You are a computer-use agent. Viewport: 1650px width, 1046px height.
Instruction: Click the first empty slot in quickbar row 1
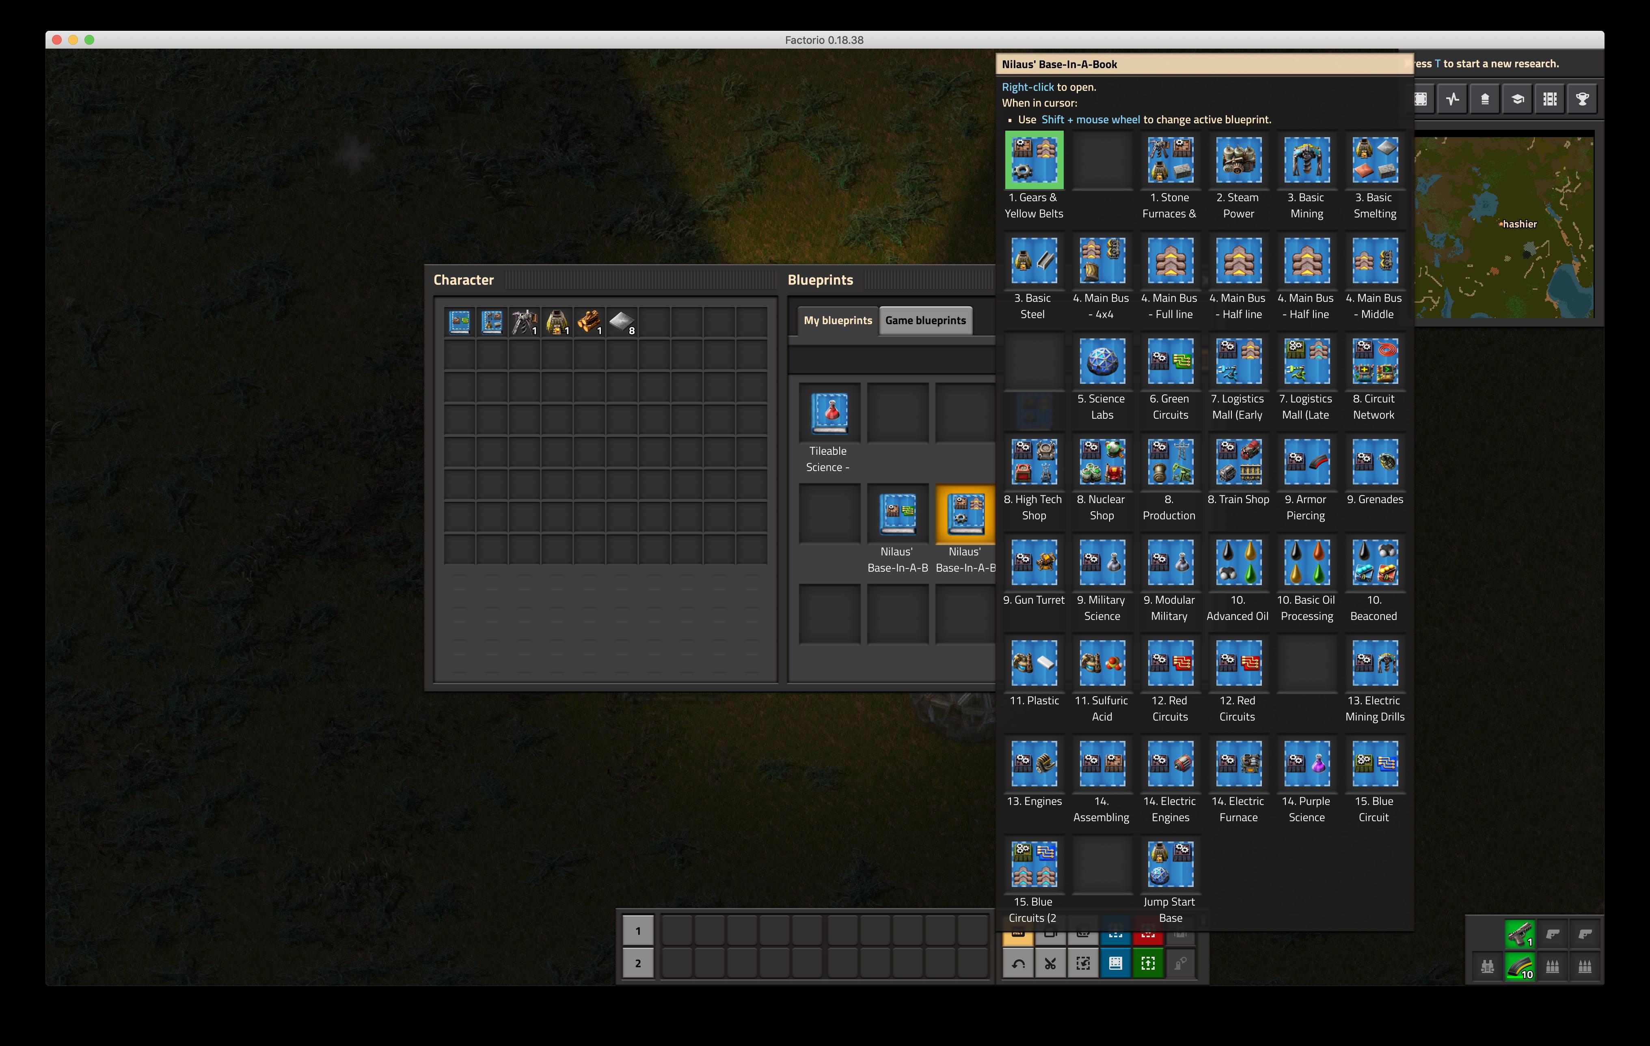tap(677, 931)
